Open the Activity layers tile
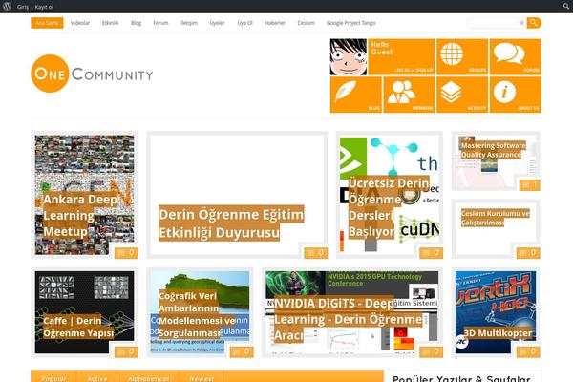This screenshot has height=382, width=573. (x=462, y=95)
